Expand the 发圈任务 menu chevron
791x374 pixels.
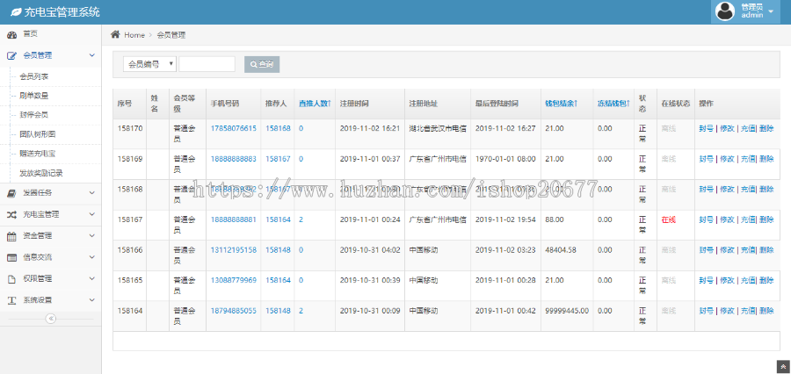pyautogui.click(x=91, y=192)
